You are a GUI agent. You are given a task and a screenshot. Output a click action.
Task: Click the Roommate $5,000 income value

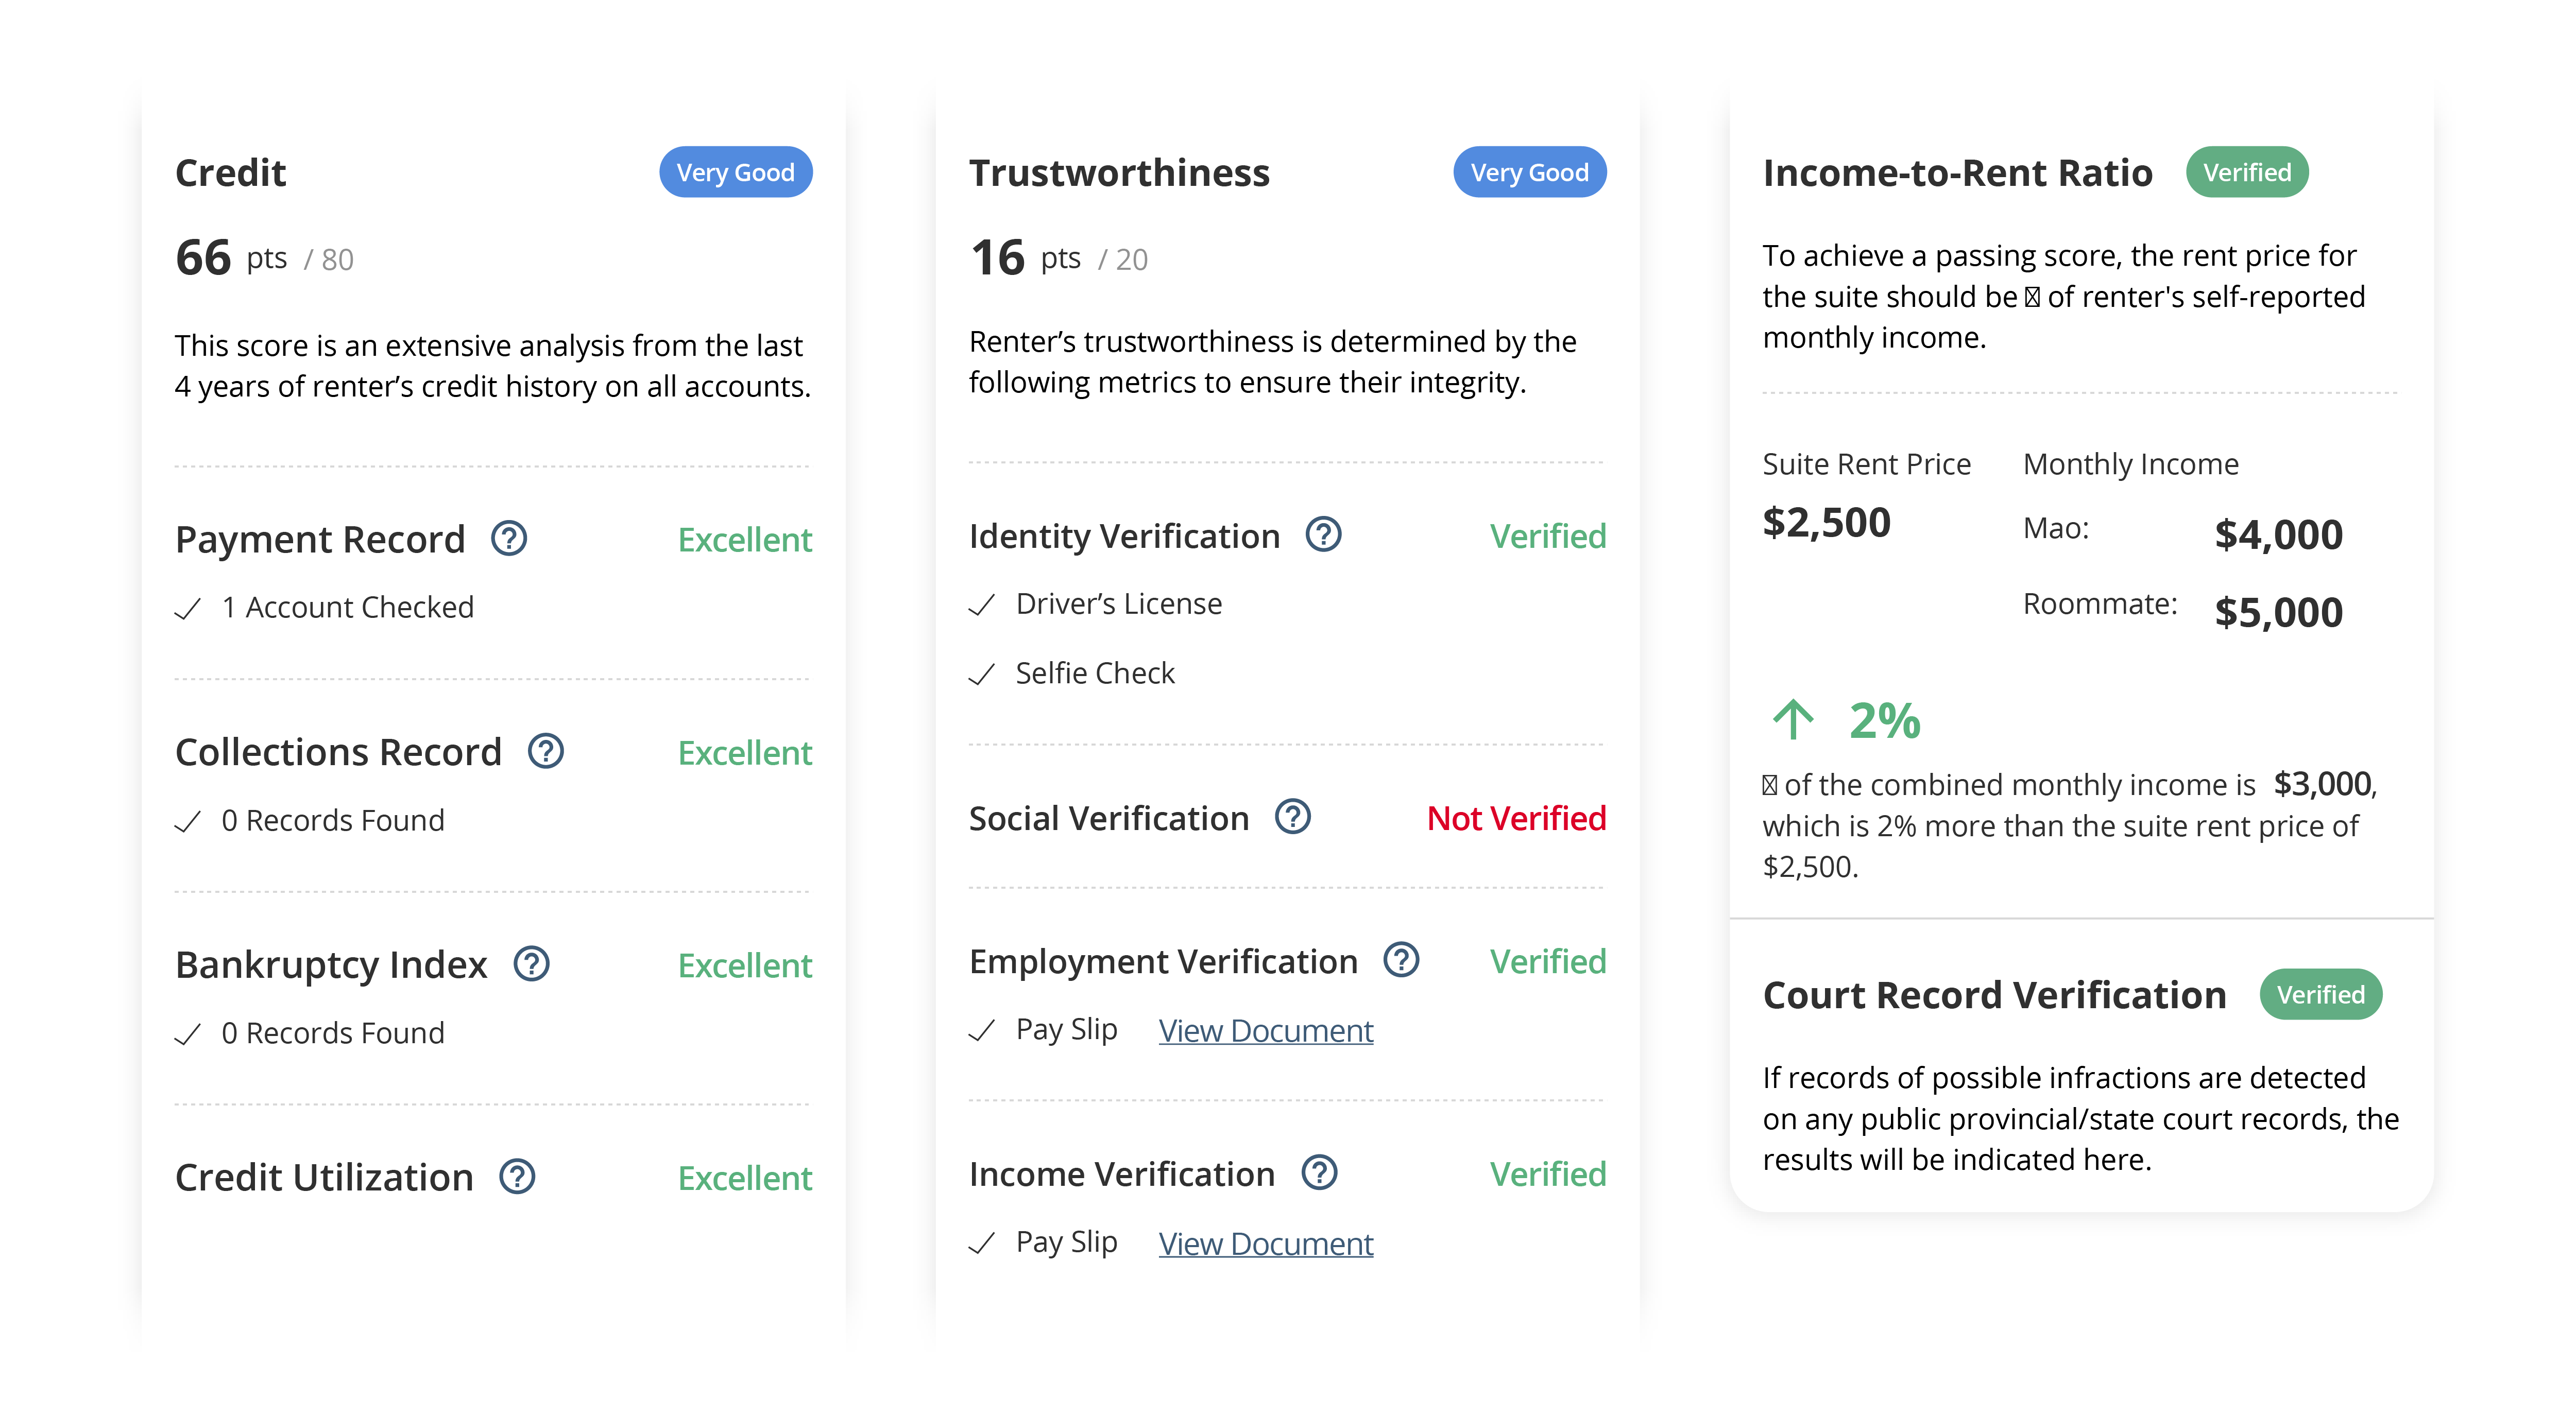tap(2278, 612)
